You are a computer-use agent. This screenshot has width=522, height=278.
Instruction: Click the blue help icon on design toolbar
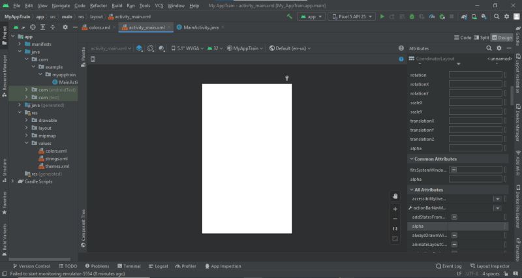point(401,59)
